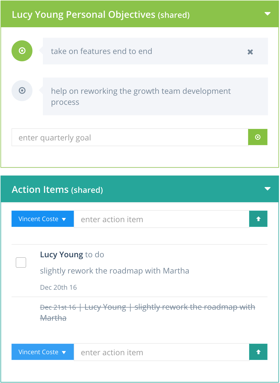Collapse the Lucy Young Personal Objectives panel
The width and height of the screenshot is (280, 383).
click(x=267, y=14)
